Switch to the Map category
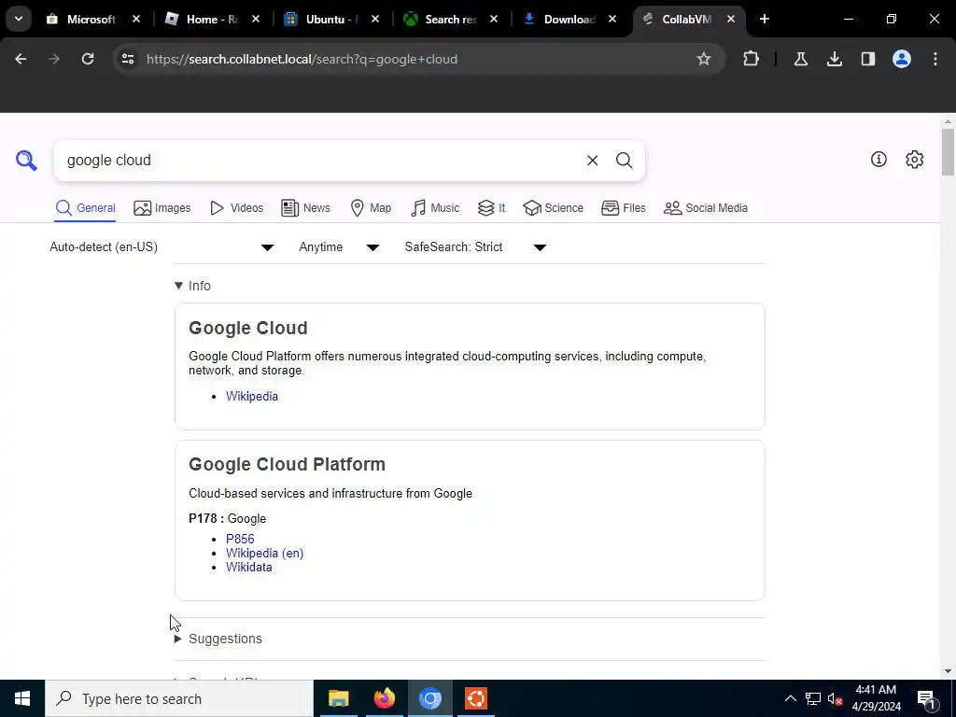This screenshot has width=956, height=717. point(371,208)
